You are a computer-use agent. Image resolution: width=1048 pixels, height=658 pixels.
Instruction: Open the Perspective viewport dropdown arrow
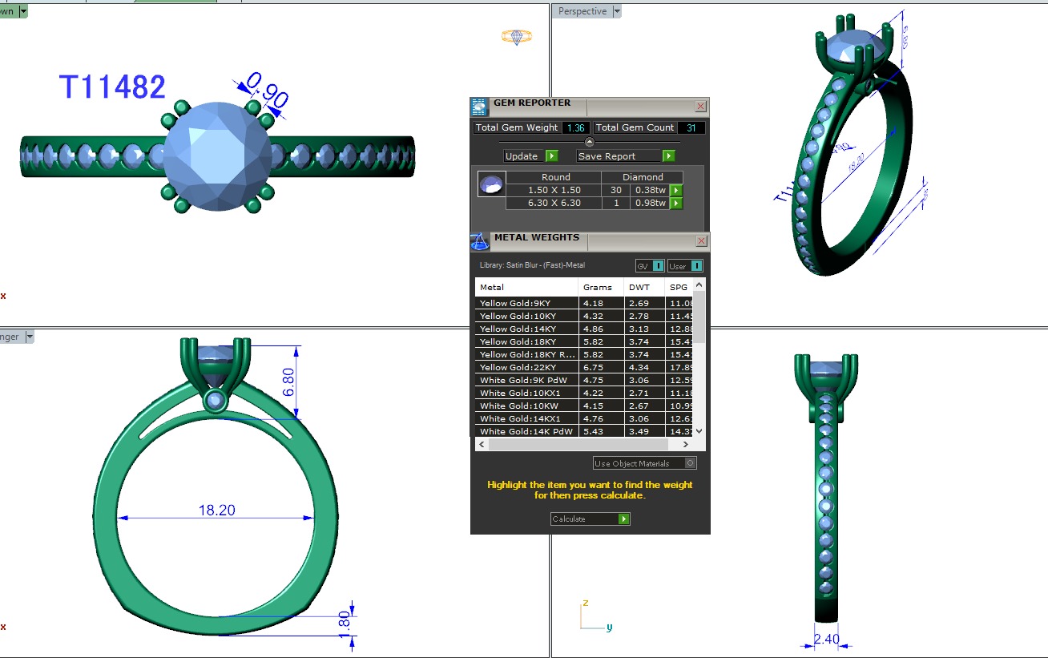616,11
